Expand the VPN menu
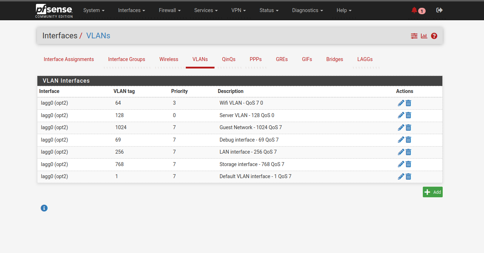484x253 pixels. click(x=238, y=10)
